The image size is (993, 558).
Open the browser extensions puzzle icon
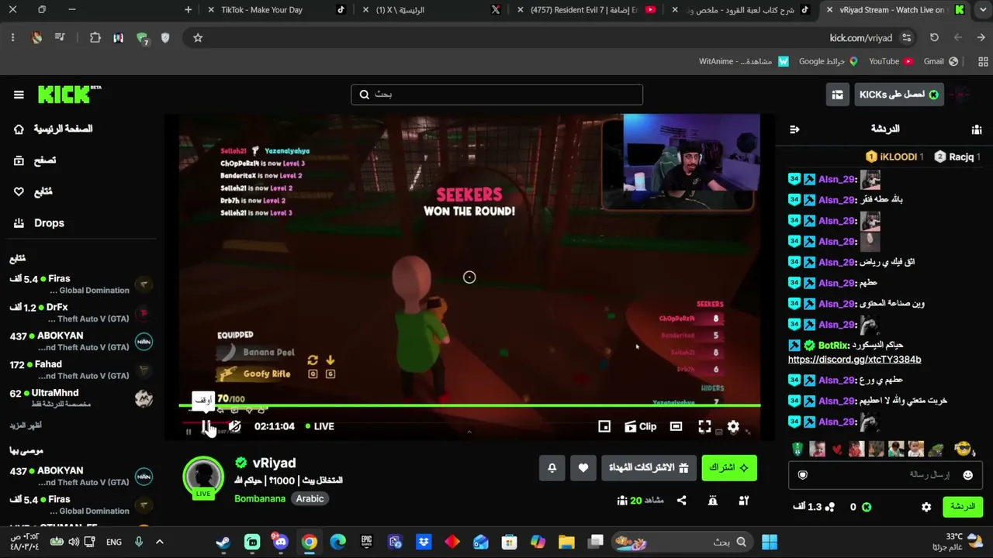(95, 38)
